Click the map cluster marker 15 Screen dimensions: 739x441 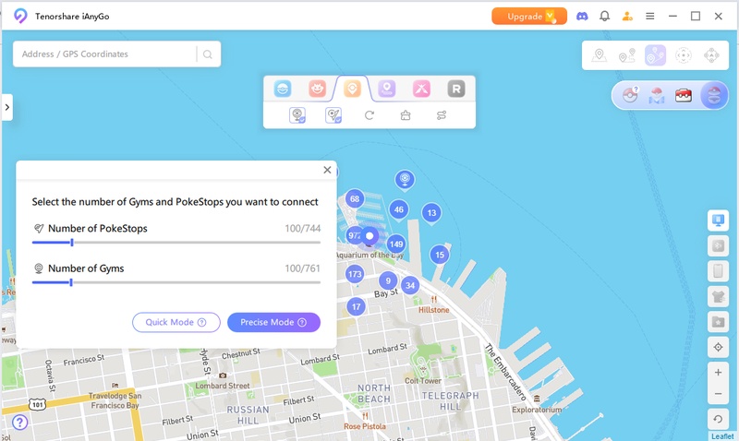[440, 255]
